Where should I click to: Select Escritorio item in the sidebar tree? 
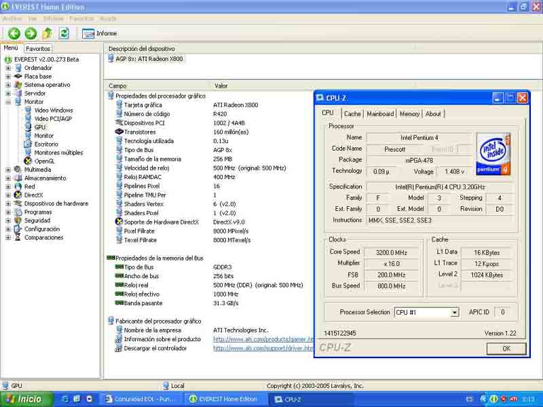pyautogui.click(x=46, y=144)
